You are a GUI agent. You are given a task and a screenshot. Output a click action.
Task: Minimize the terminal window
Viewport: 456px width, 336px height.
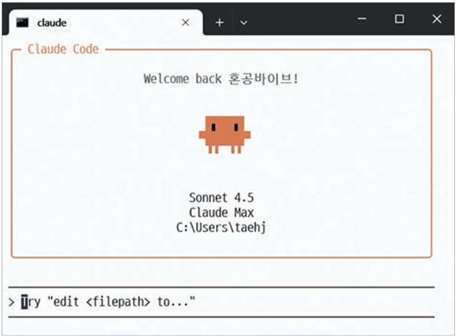click(362, 19)
